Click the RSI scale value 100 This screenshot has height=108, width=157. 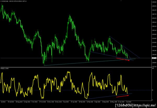[153, 68]
